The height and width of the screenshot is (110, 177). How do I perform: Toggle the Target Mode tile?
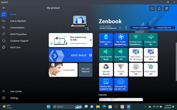tap(136, 70)
